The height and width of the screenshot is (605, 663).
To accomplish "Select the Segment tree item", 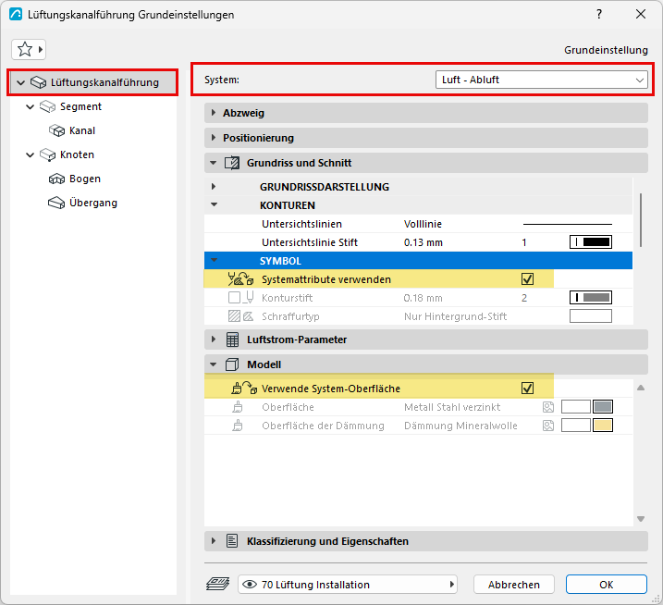I will tap(80, 106).
